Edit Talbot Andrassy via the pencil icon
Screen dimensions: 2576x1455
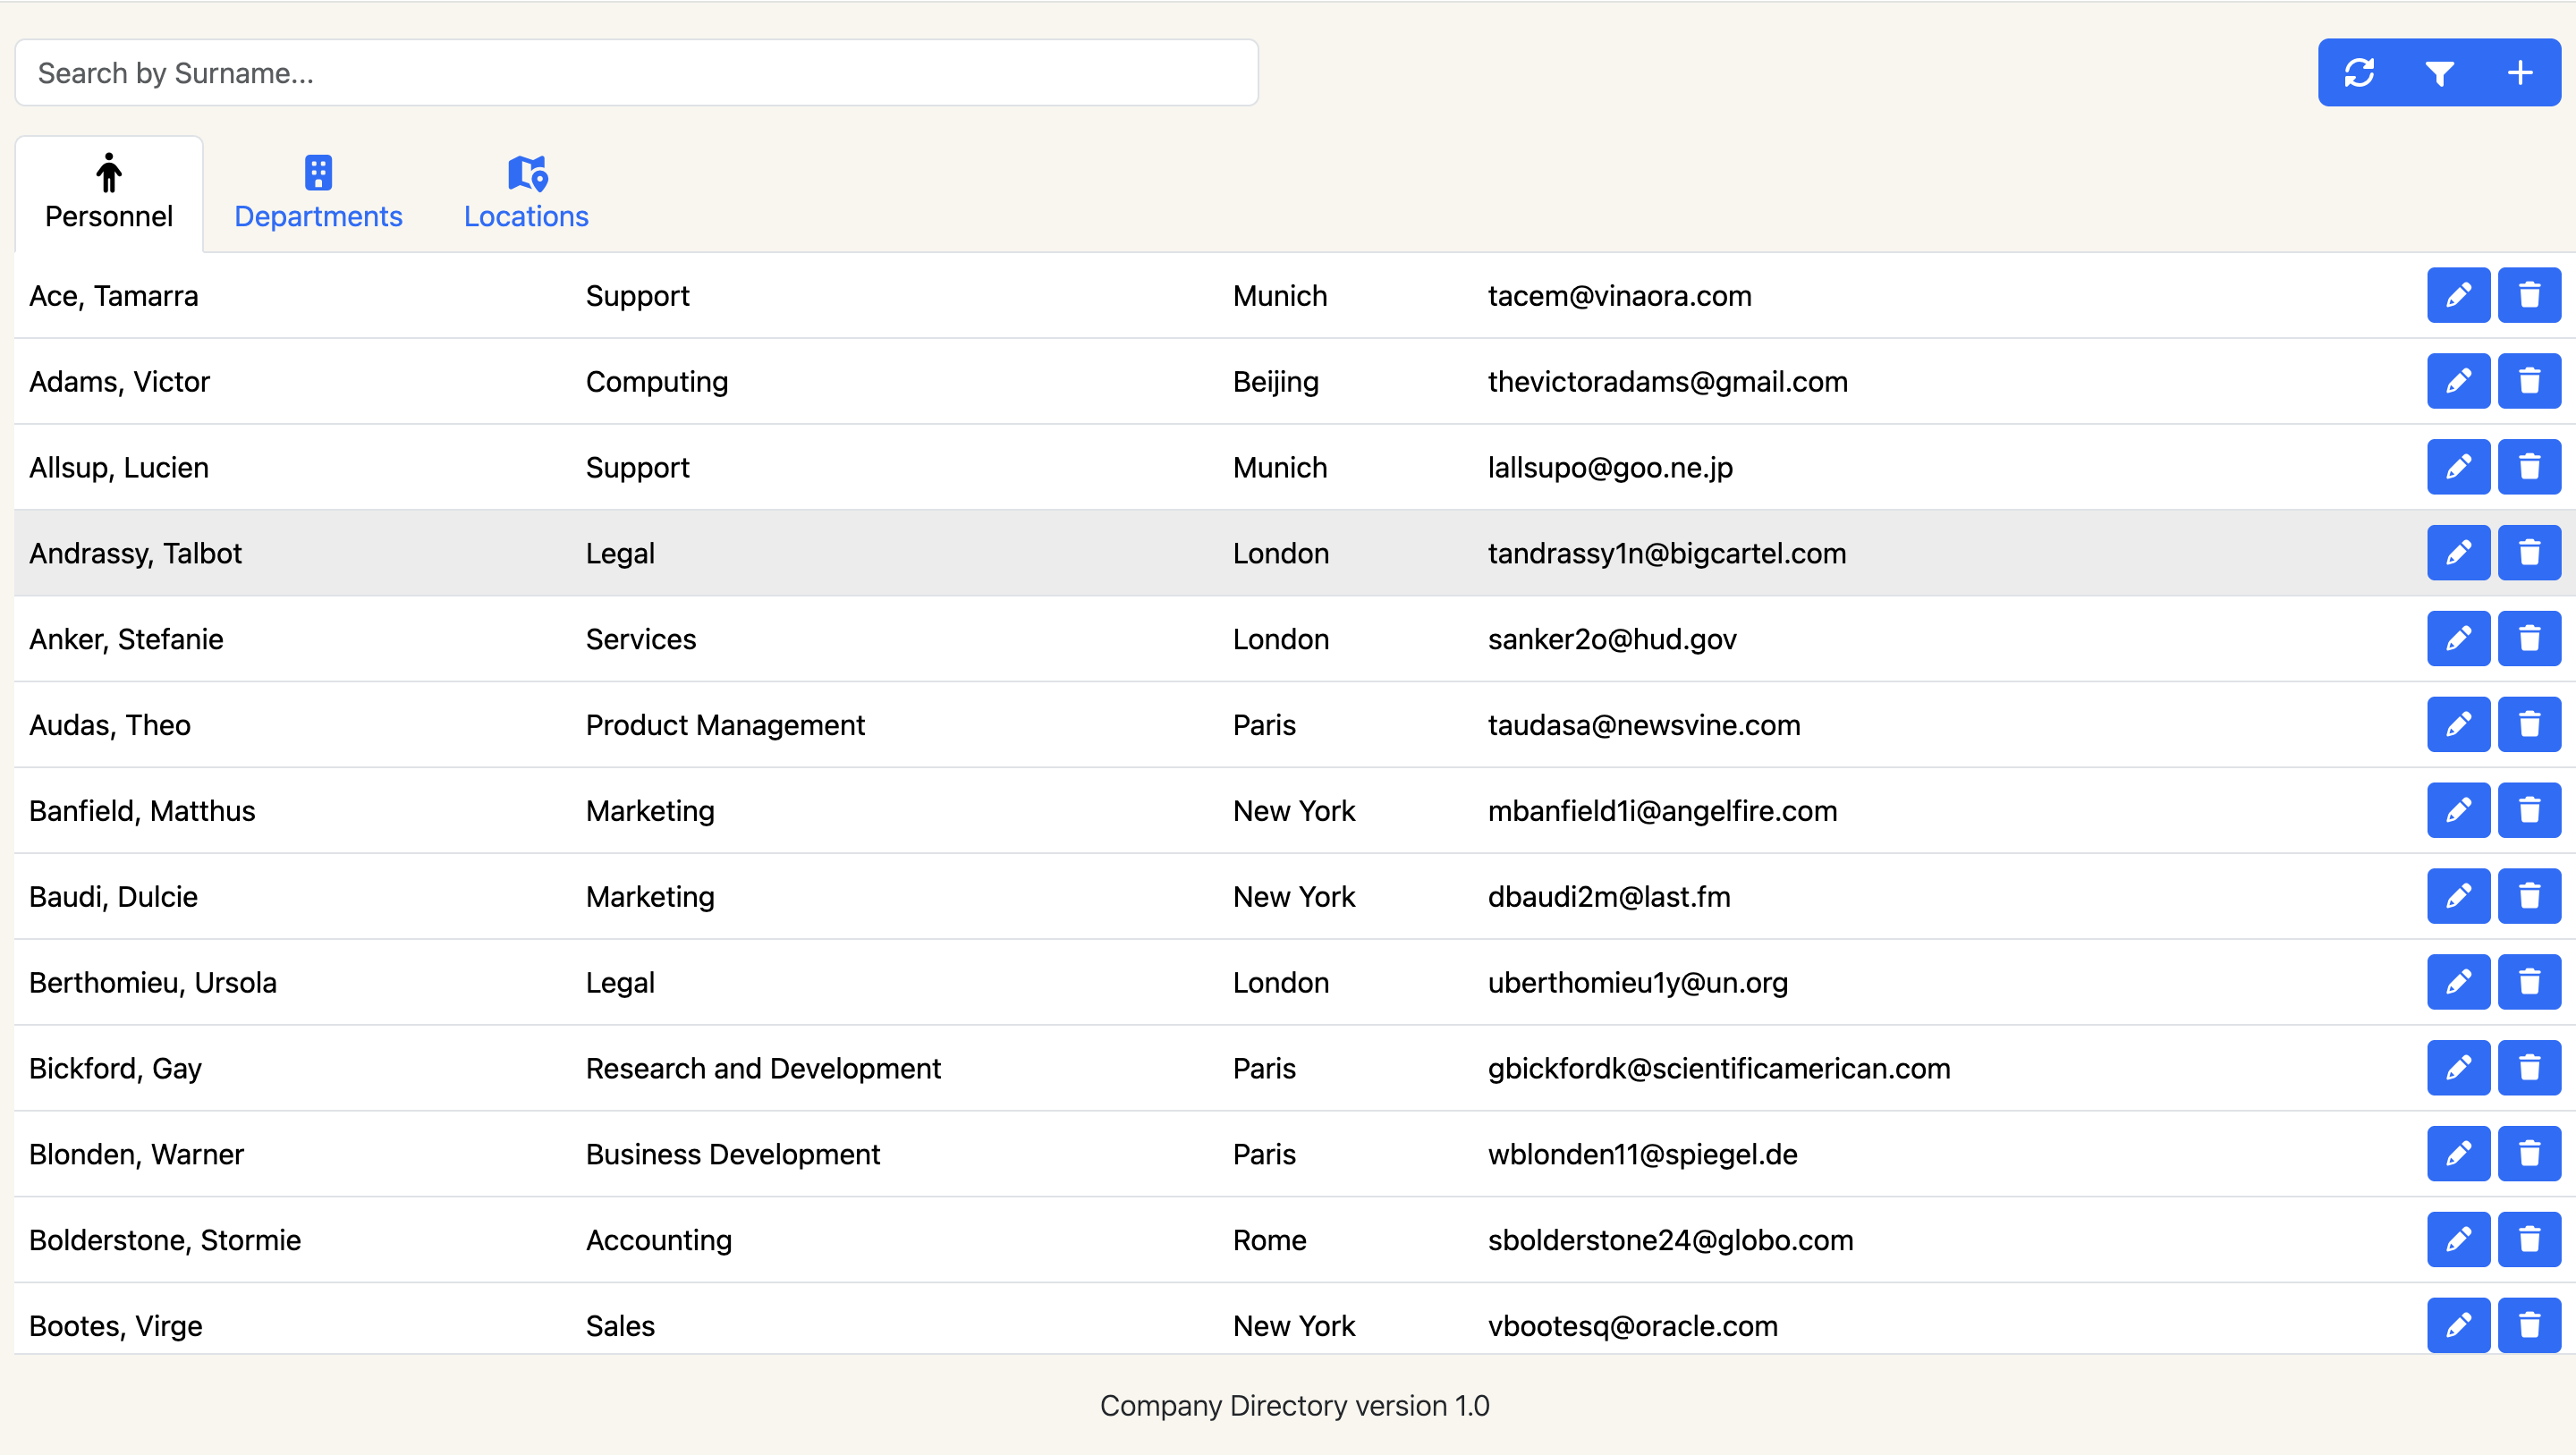click(x=2459, y=552)
